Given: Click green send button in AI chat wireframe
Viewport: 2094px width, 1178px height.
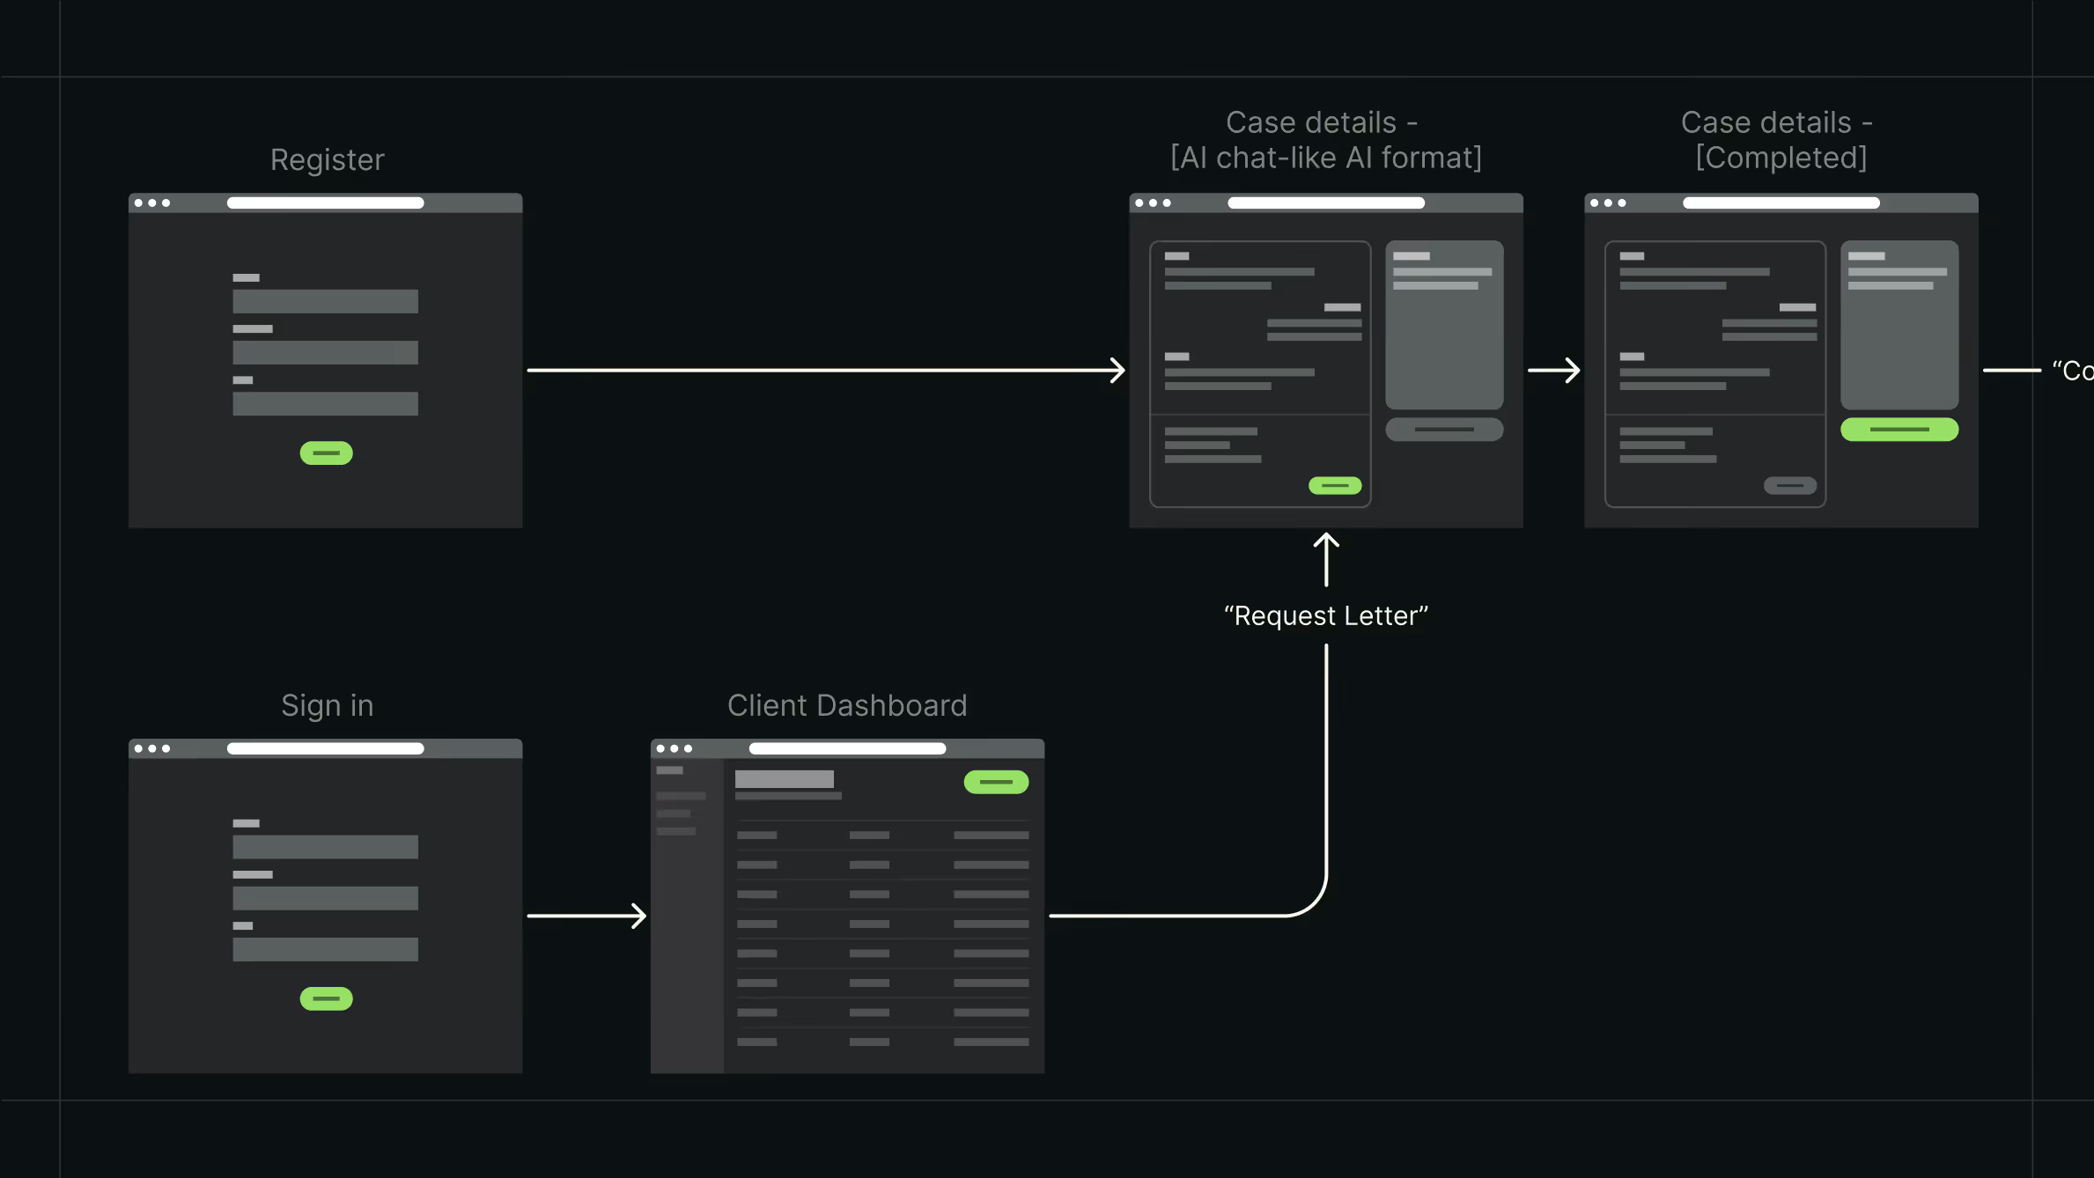Looking at the screenshot, I should click(x=1334, y=485).
